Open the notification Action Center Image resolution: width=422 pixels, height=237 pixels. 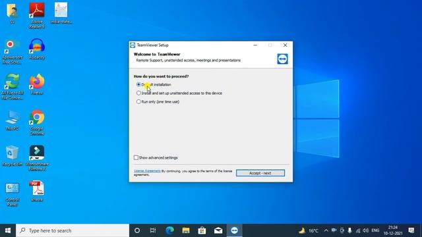pos(411,230)
